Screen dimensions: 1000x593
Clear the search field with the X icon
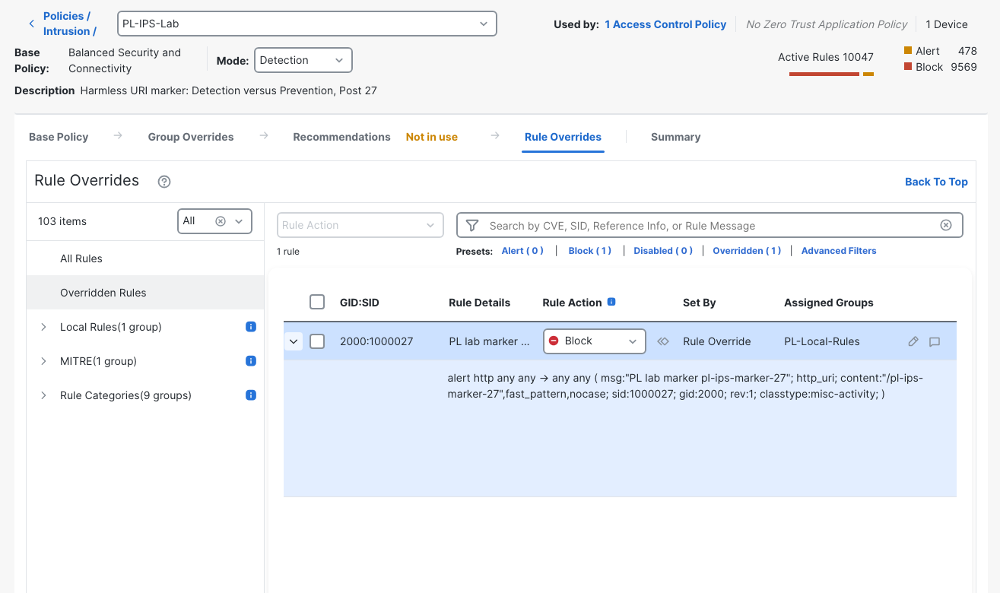click(946, 225)
